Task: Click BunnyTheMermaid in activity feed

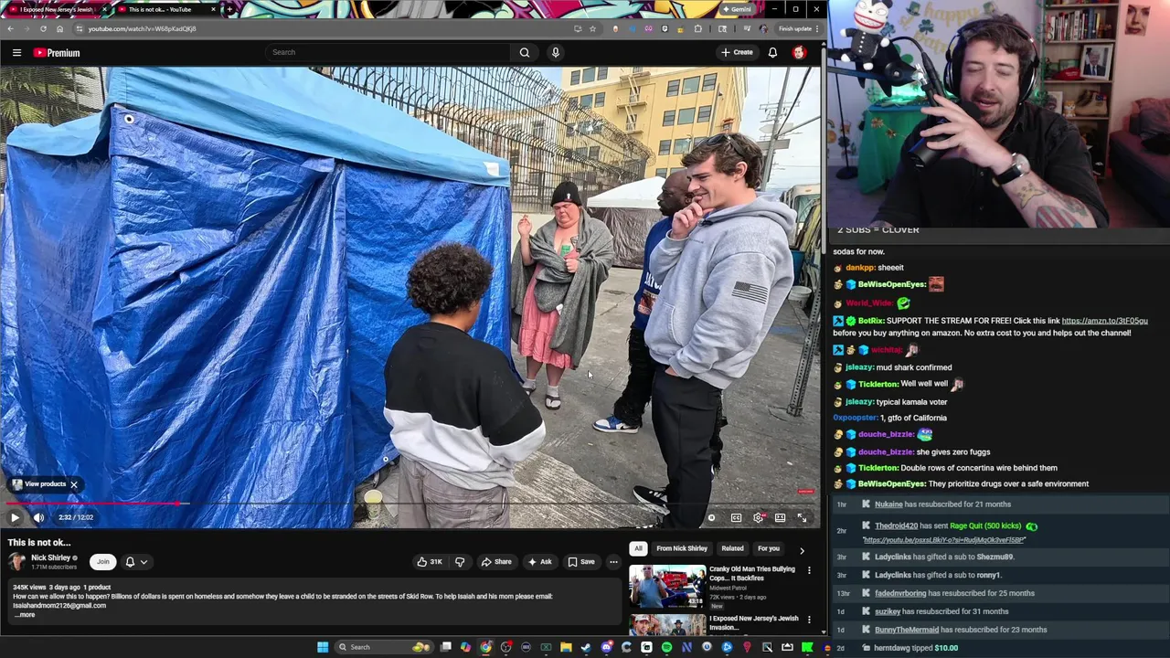Action: coord(906,630)
